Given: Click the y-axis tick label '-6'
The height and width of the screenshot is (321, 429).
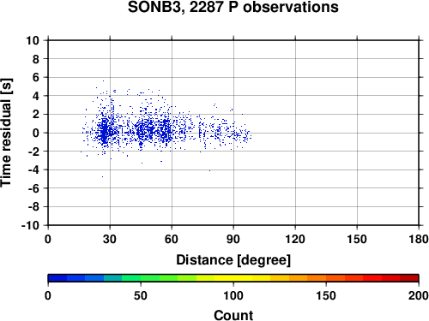Looking at the screenshot, I should (x=33, y=188).
